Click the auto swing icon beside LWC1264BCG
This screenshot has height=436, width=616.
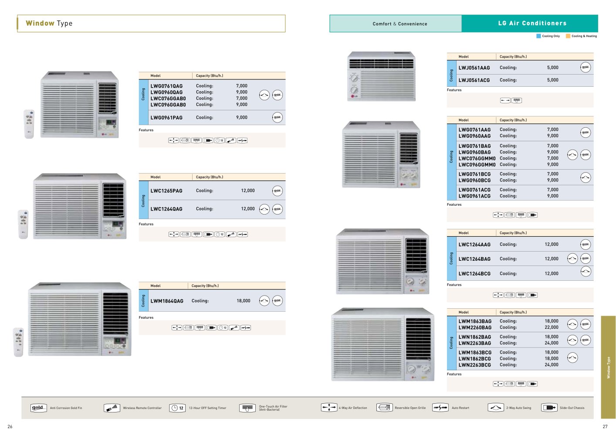(586, 272)
